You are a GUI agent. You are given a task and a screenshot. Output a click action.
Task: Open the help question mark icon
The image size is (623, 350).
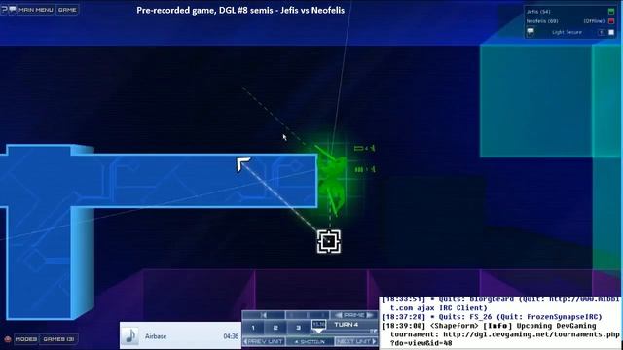[4, 9]
